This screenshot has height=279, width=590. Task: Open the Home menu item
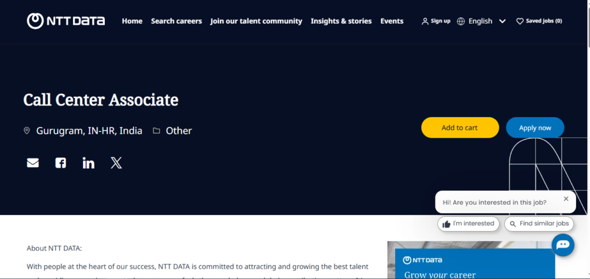click(132, 21)
